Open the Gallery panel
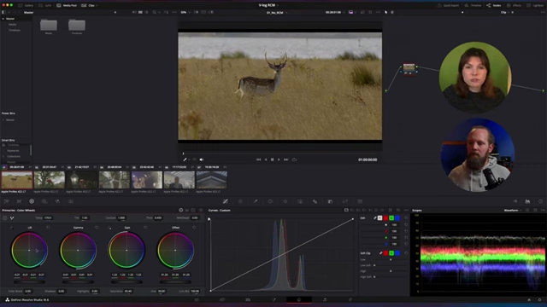The image size is (547, 307). point(26,6)
